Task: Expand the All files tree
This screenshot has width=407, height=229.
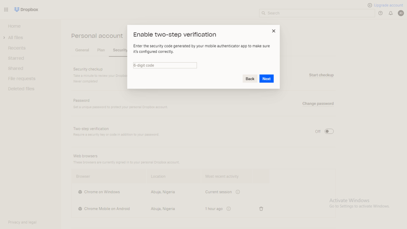Action: [4, 38]
